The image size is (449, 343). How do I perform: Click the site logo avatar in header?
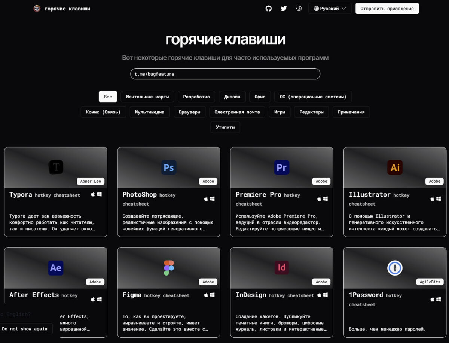(x=37, y=9)
